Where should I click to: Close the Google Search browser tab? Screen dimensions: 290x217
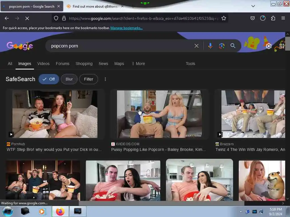(58, 6)
